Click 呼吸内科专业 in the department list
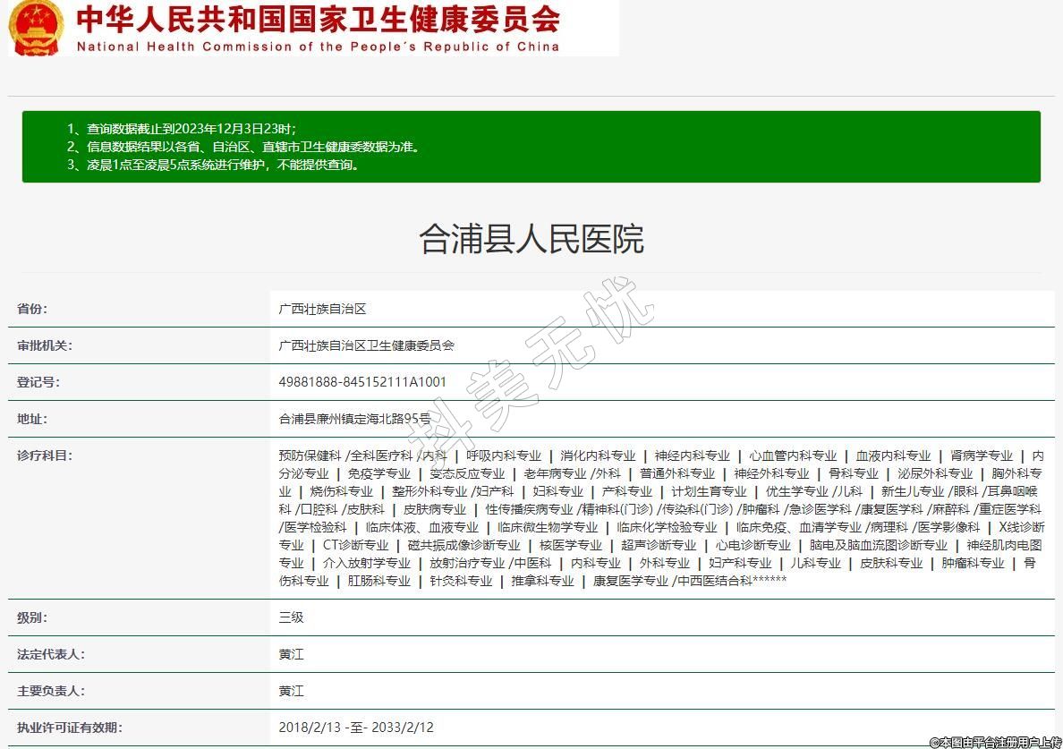The width and height of the screenshot is (1063, 749). [503, 455]
